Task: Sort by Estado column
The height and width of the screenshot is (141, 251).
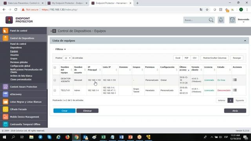Action: [224, 69]
